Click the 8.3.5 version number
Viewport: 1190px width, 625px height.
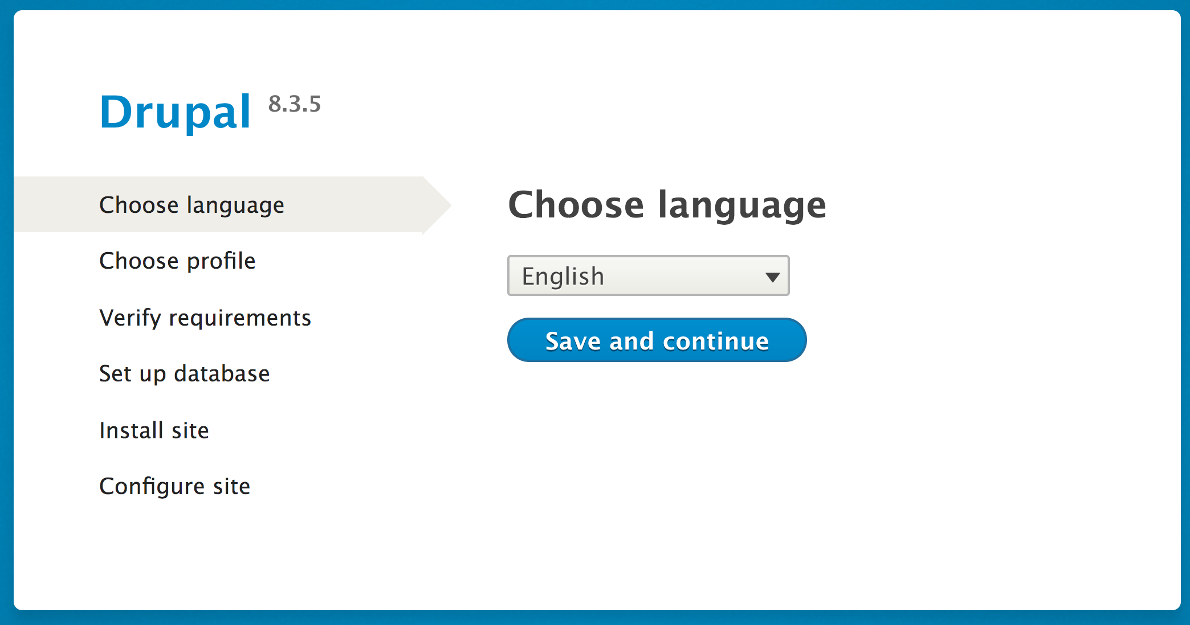click(x=295, y=104)
